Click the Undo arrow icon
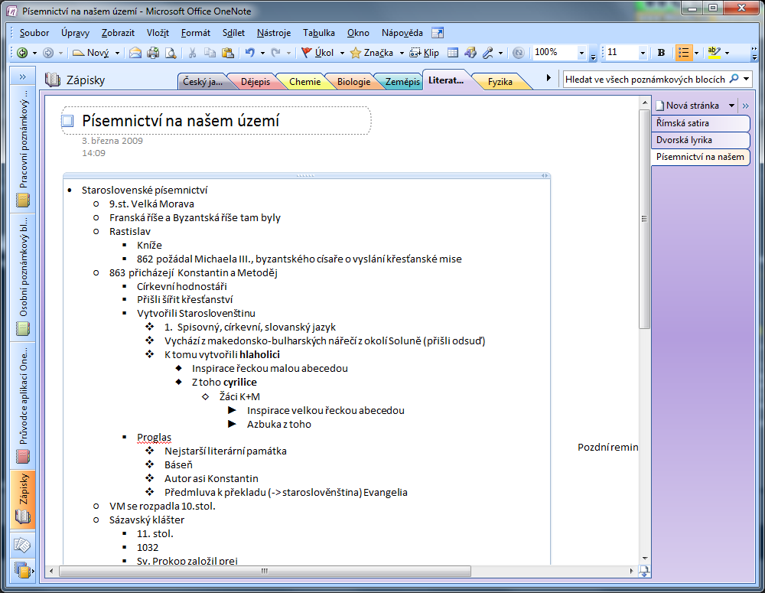Screen dimensions: 765x593 point(249,53)
